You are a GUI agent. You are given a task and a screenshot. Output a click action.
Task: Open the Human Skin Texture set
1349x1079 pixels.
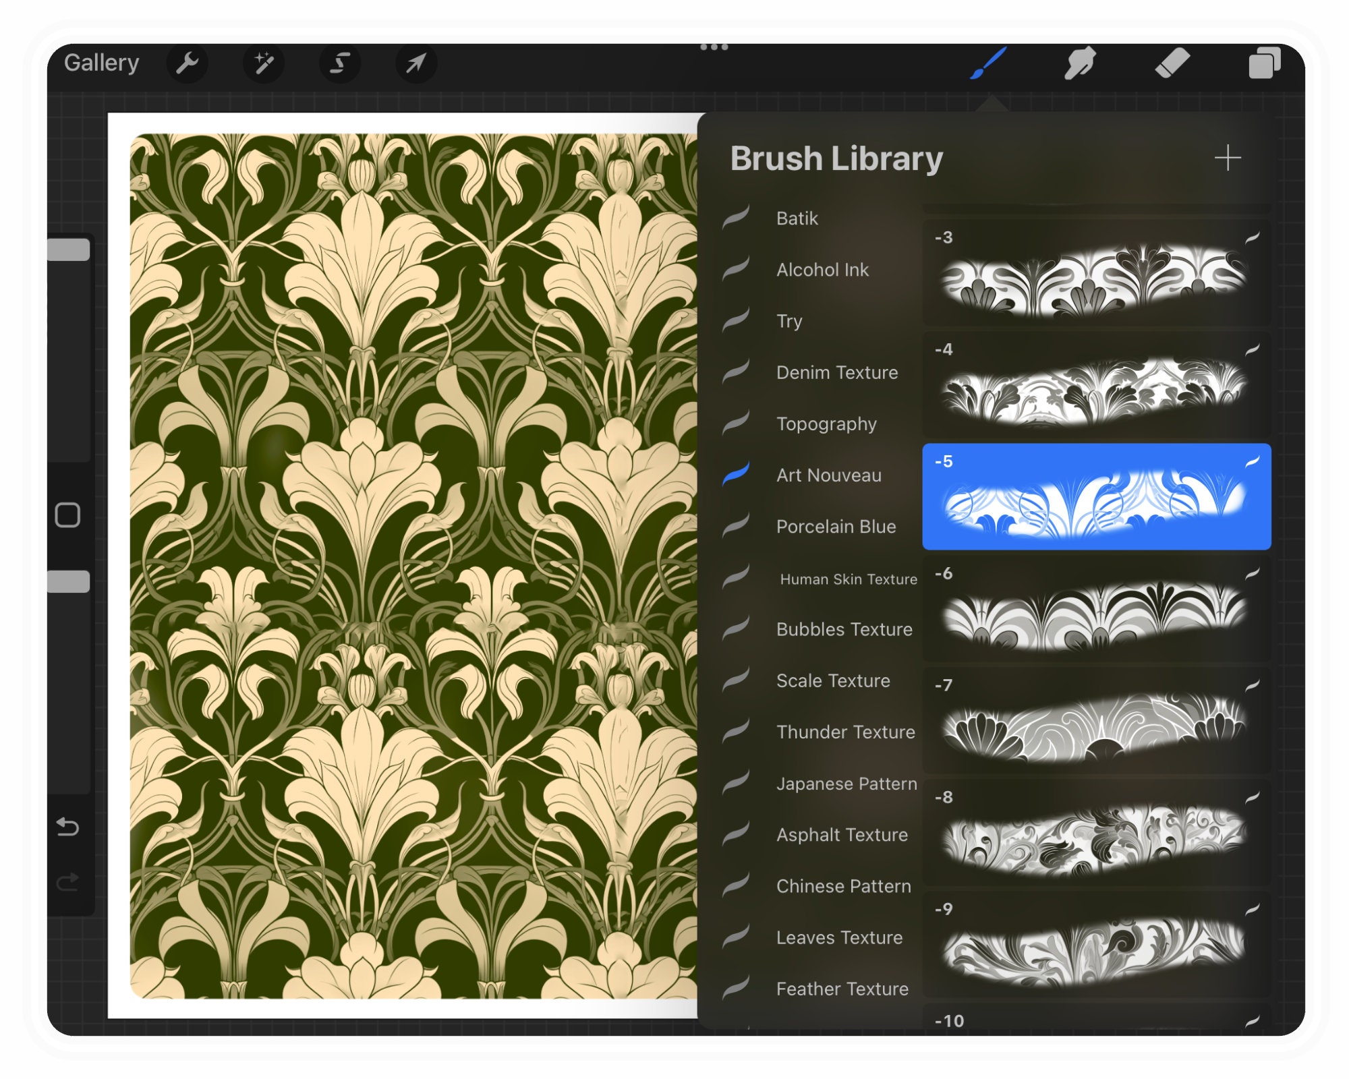820,579
